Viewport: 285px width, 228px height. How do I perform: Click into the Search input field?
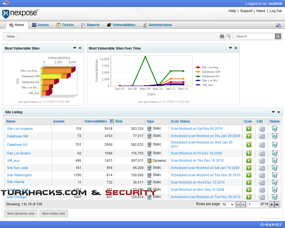point(255,36)
